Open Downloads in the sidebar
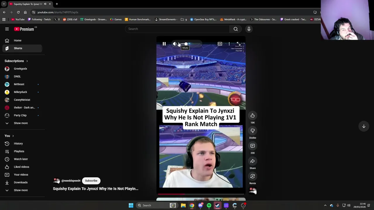Viewport: 374px width, 210px height. [x=22, y=182]
